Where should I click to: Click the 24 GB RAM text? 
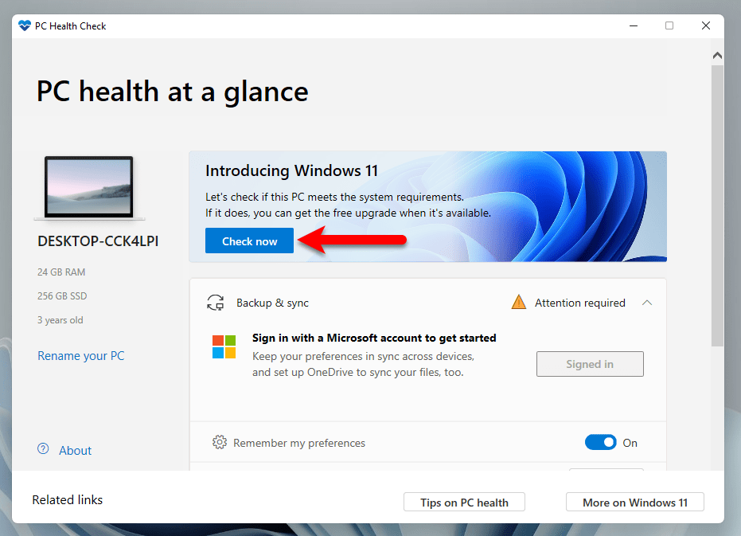tap(61, 272)
